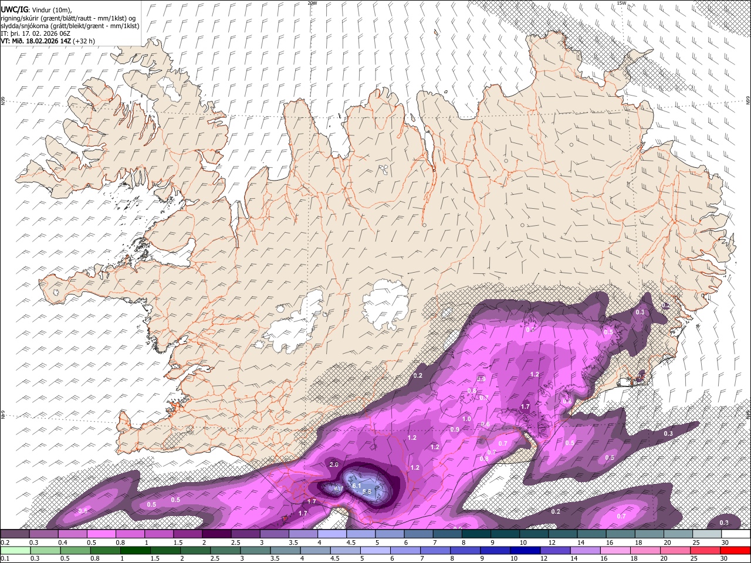This screenshot has width=751, height=563.
Task: Click the 'Vindur (10m)' header text
Action: [52, 9]
